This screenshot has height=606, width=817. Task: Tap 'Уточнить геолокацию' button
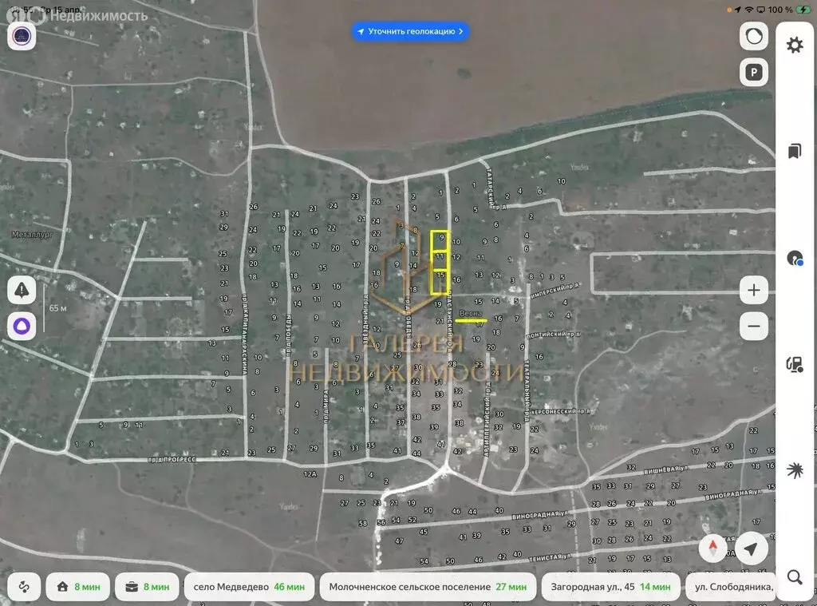[411, 31]
